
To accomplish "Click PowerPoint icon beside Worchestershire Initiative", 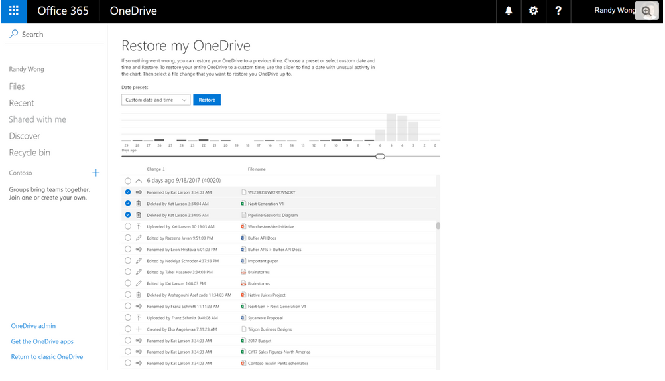I will click(243, 226).
